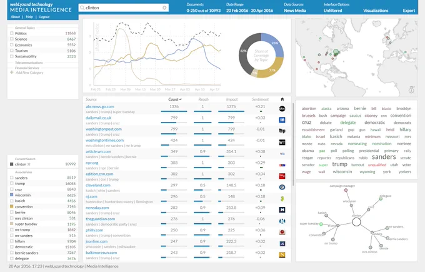Click the plus icon beside Add New Category
Viewport: 425px width, 272px height.
pos(12,73)
